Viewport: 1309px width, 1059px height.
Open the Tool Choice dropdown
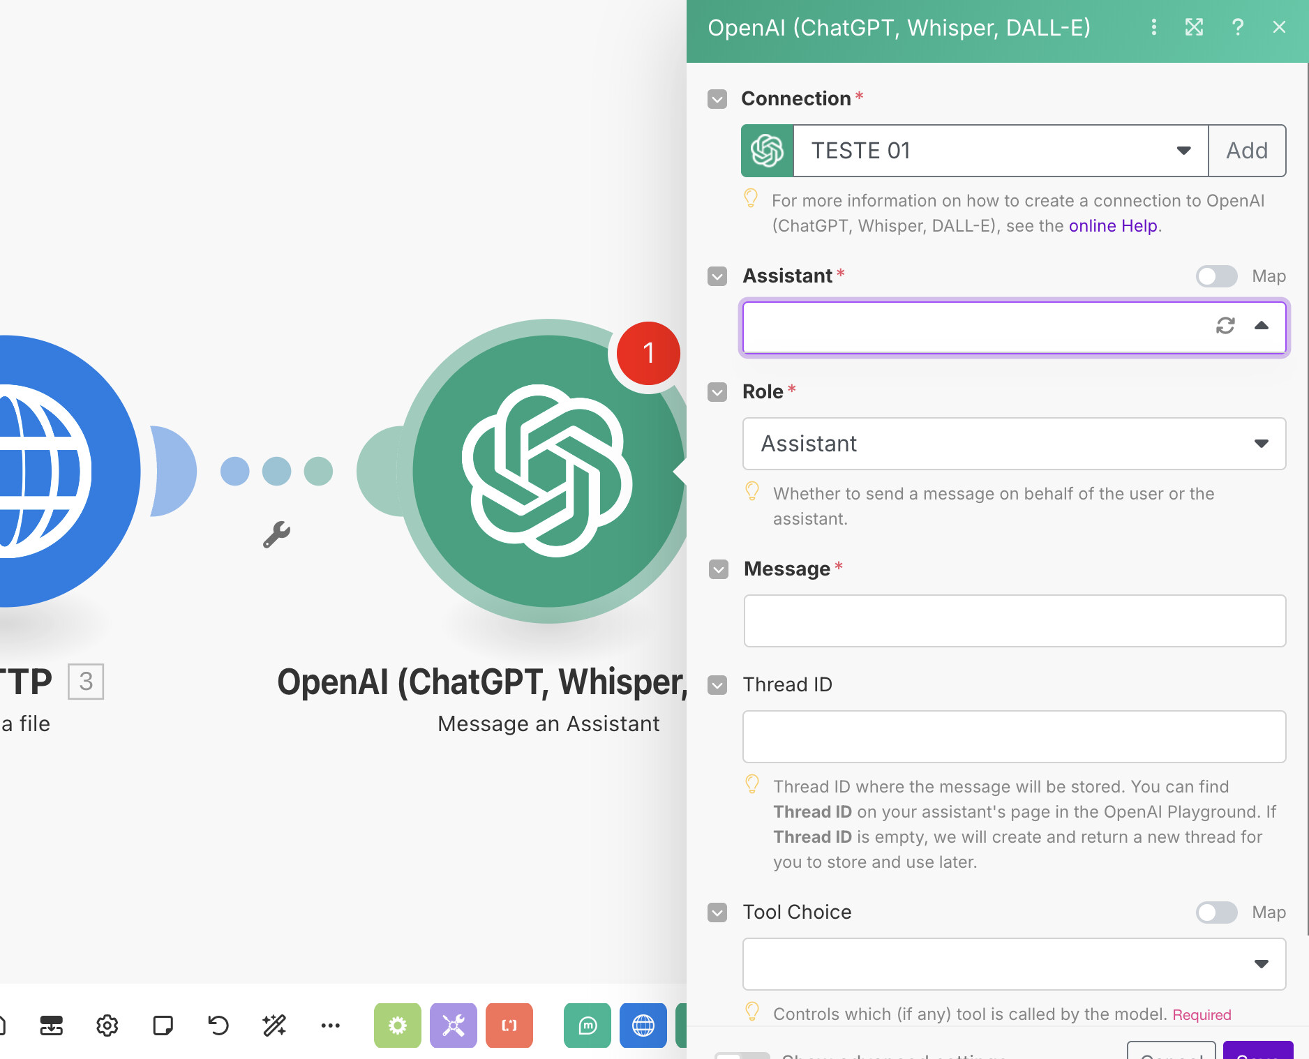point(1014,964)
